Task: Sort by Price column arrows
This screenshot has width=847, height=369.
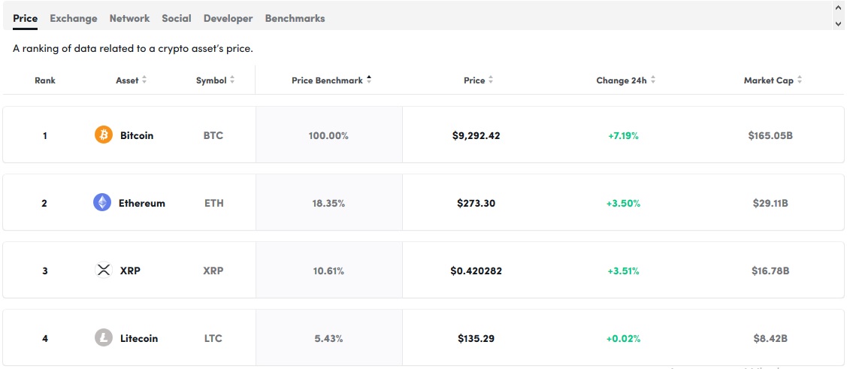Action: pos(491,80)
